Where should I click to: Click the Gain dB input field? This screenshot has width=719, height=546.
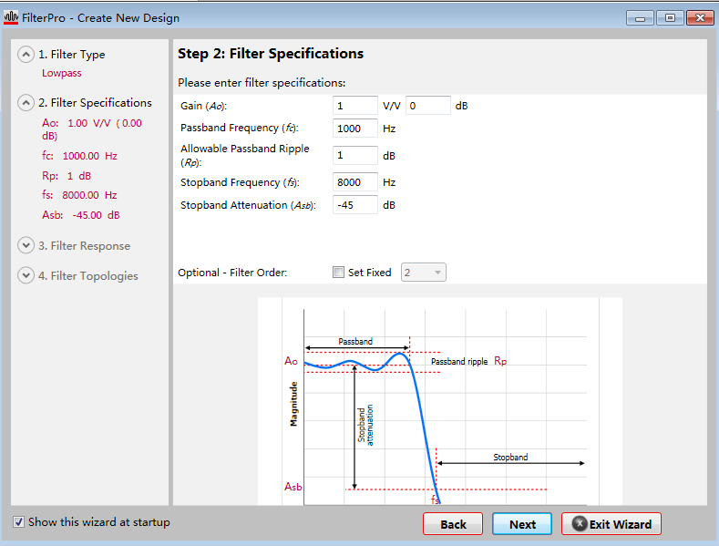(x=427, y=106)
